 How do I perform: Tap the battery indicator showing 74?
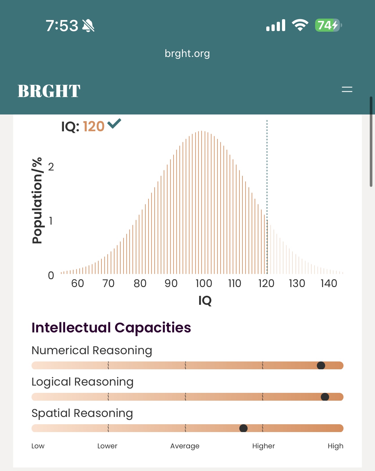point(328,25)
